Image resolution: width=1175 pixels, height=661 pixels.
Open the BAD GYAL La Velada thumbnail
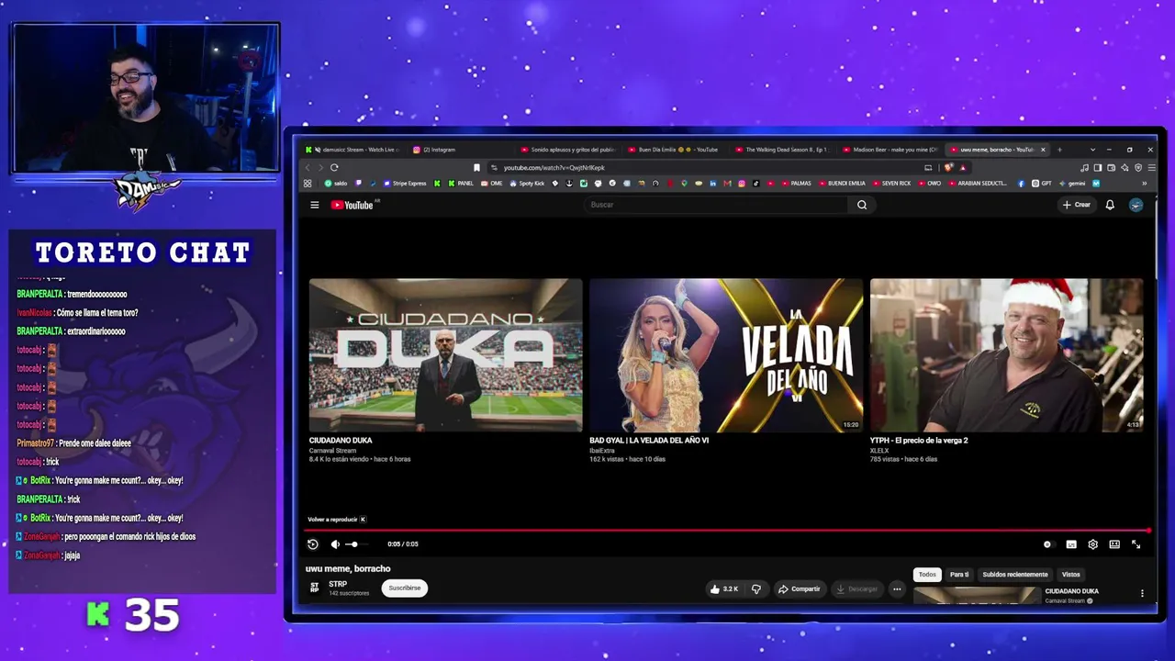[726, 355]
